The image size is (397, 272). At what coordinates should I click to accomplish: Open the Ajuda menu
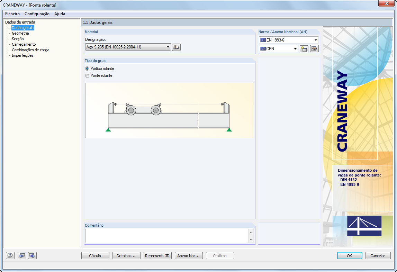click(60, 14)
